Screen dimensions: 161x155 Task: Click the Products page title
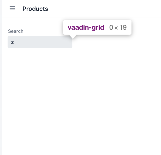[35, 9]
